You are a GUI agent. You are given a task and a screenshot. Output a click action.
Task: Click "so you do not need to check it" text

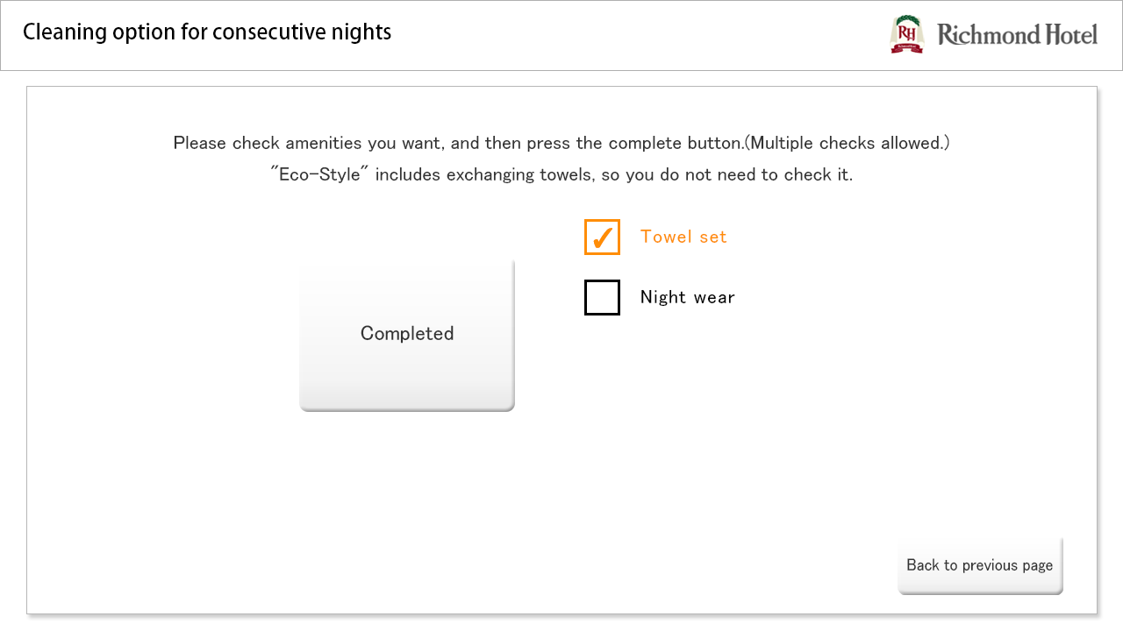[x=739, y=174]
